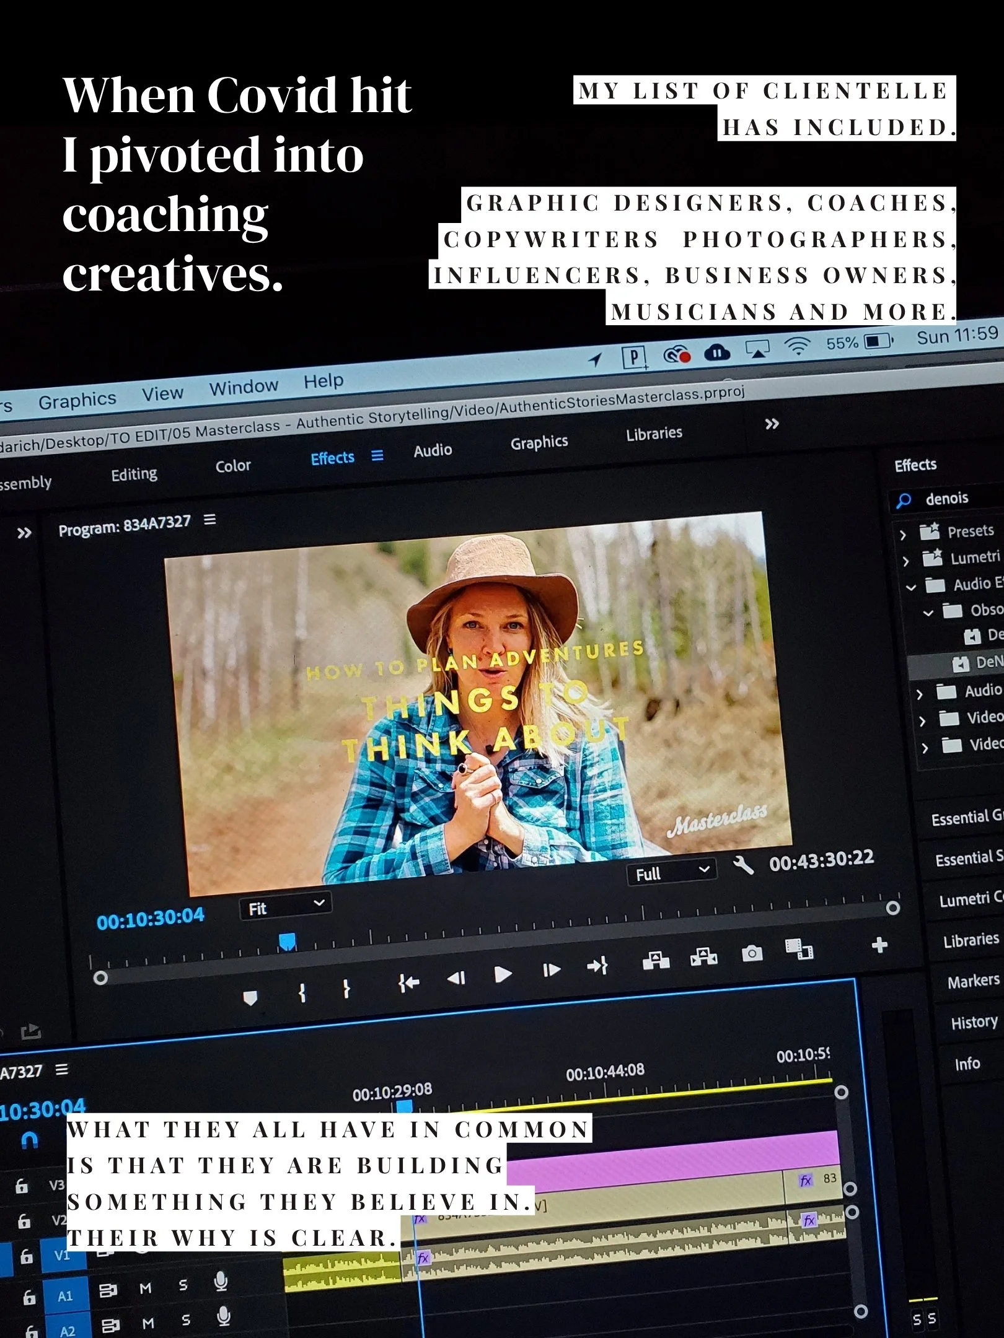Open the AirPlay display menu
This screenshot has width=1004, height=1338.
point(757,349)
